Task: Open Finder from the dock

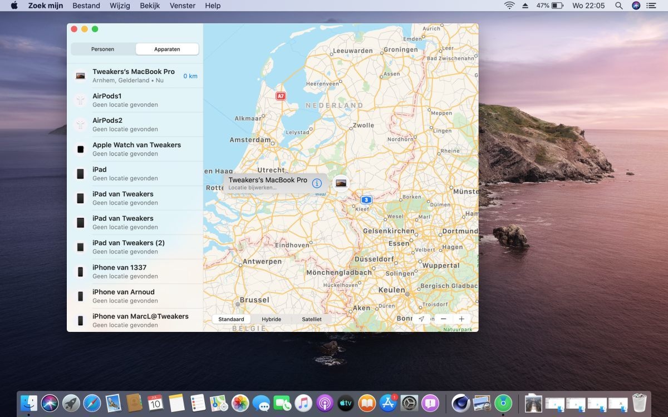Action: coord(29,403)
